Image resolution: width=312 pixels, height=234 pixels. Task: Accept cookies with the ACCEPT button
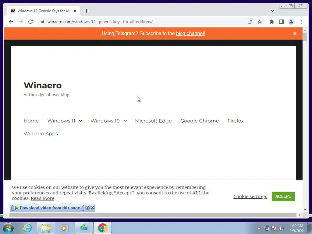[x=283, y=196]
